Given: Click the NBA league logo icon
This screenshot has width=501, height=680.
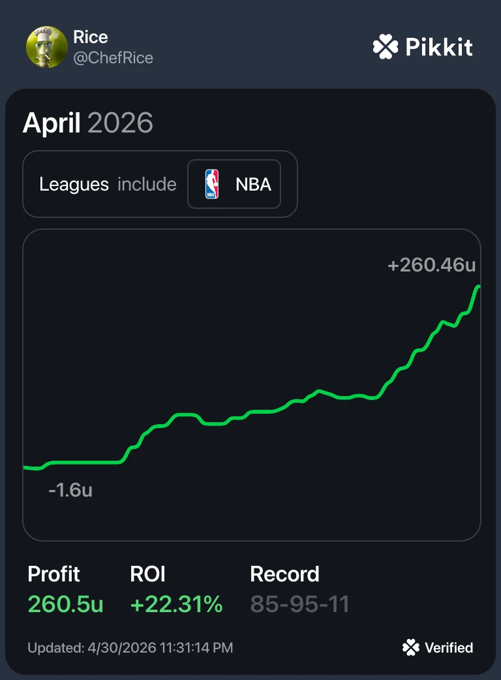Looking at the screenshot, I should pos(212,184).
